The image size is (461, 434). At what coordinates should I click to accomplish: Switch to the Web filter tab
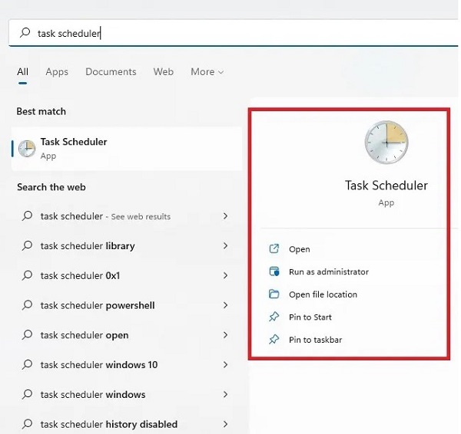click(x=164, y=72)
